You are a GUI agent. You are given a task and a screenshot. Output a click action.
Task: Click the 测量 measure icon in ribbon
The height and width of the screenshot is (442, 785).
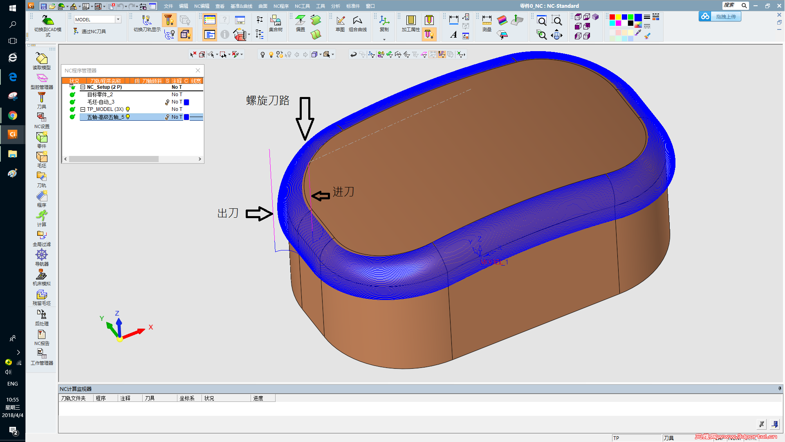pyautogui.click(x=487, y=20)
